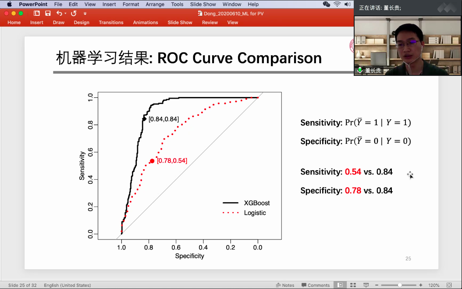Open the Transitions ribbon tab
This screenshot has width=462, height=289.
click(x=111, y=22)
